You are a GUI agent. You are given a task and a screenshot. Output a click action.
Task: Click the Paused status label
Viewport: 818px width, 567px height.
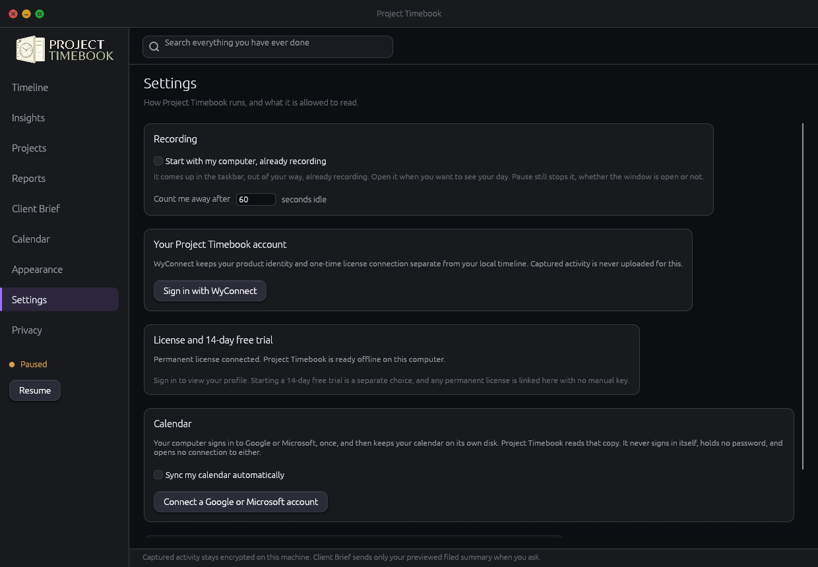(x=34, y=365)
